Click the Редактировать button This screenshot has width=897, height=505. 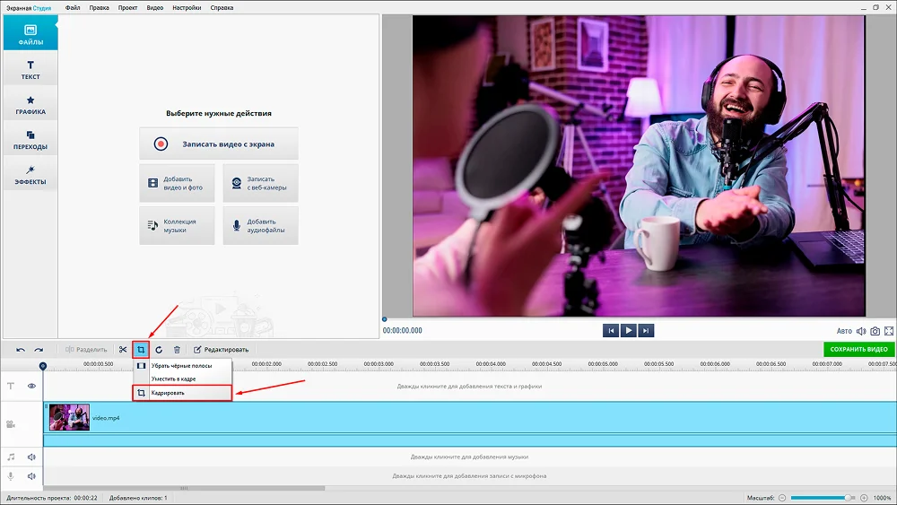click(x=221, y=350)
